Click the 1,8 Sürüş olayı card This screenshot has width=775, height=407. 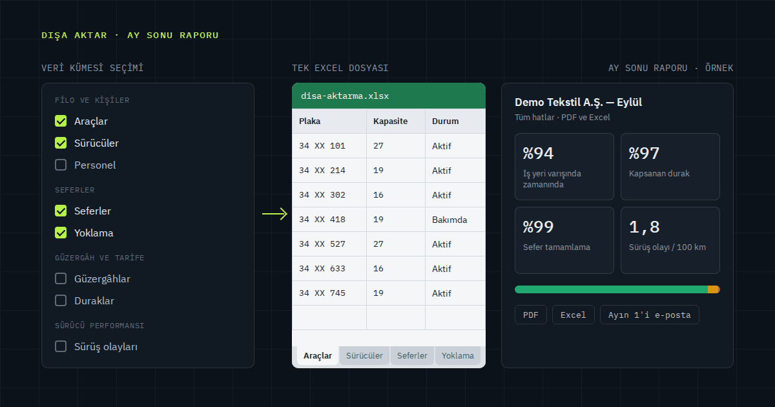pos(670,240)
